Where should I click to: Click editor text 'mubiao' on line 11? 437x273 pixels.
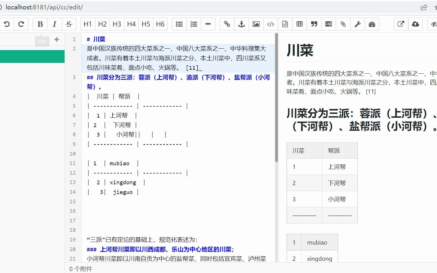coord(119,163)
